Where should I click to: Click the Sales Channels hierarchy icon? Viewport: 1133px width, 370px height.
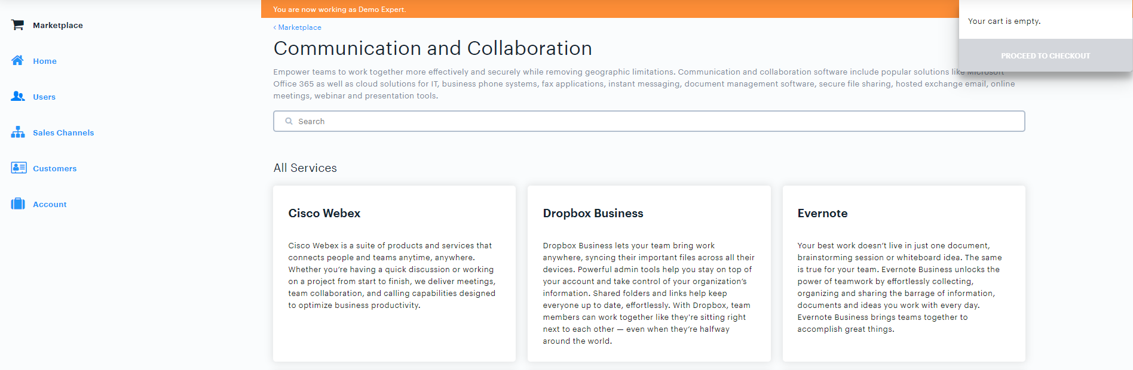click(18, 132)
